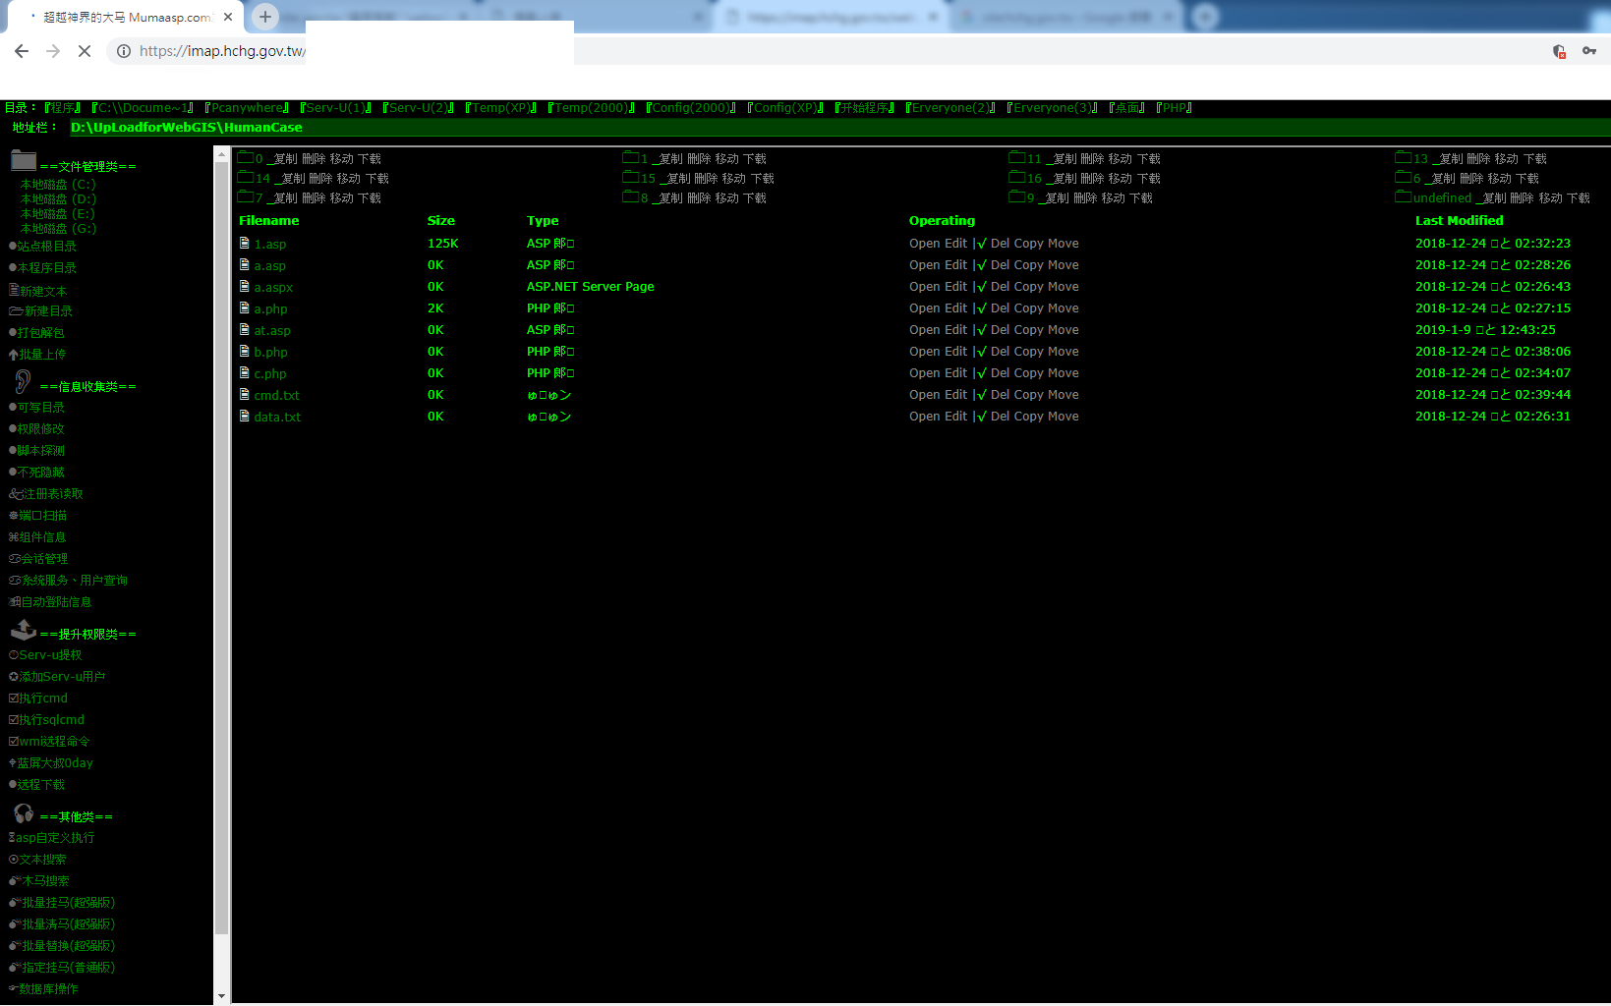This screenshot has width=1611, height=1006.
Task: Open folder icon named 11
Action: pyautogui.click(x=1017, y=157)
